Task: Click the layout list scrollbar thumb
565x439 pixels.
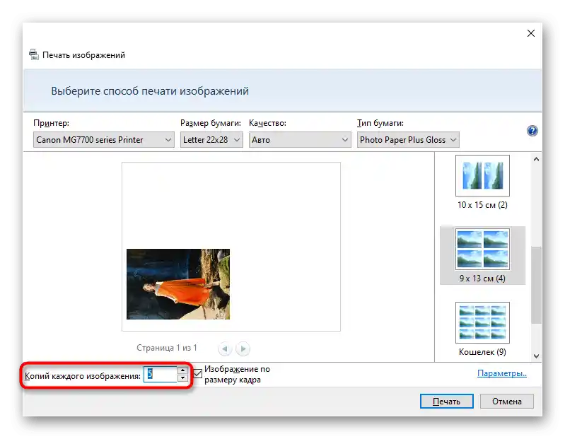Action: [536, 285]
